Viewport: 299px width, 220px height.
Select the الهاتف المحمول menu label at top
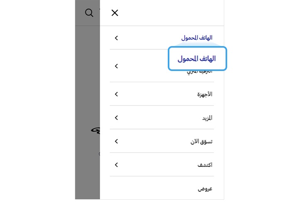tap(197, 38)
